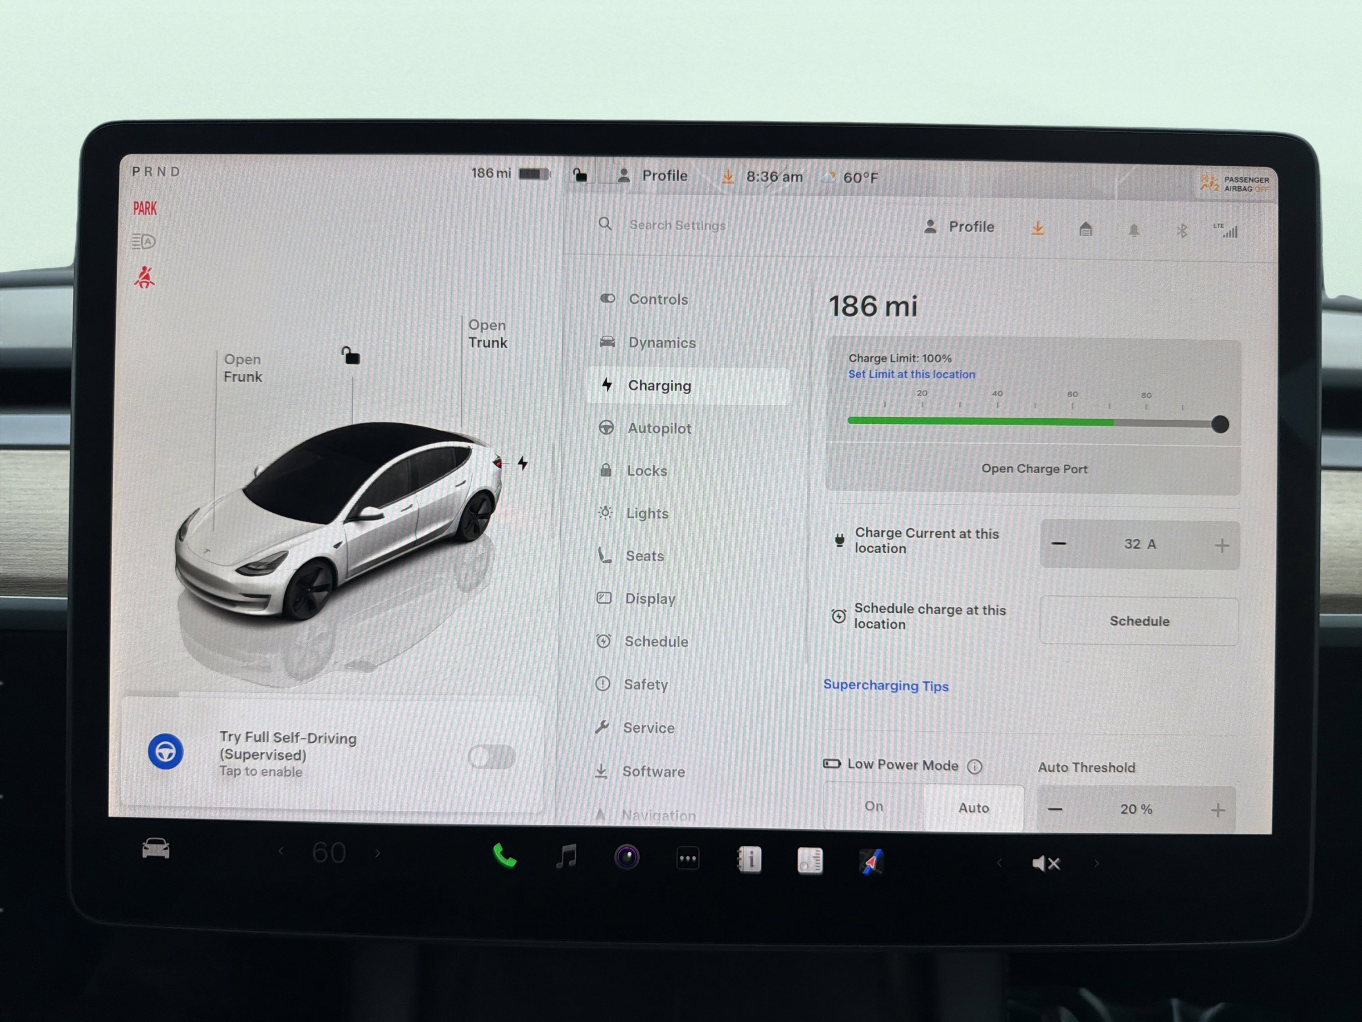Tap the search magnifier icon
This screenshot has height=1022, width=1362.
click(605, 223)
